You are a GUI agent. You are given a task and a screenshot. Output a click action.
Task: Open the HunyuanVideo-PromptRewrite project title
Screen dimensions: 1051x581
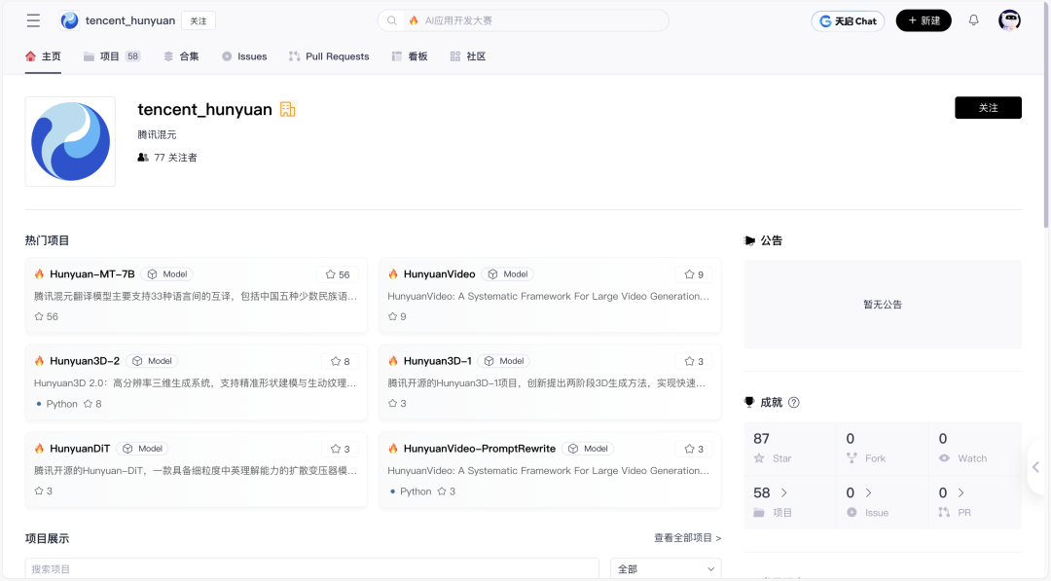tap(479, 449)
